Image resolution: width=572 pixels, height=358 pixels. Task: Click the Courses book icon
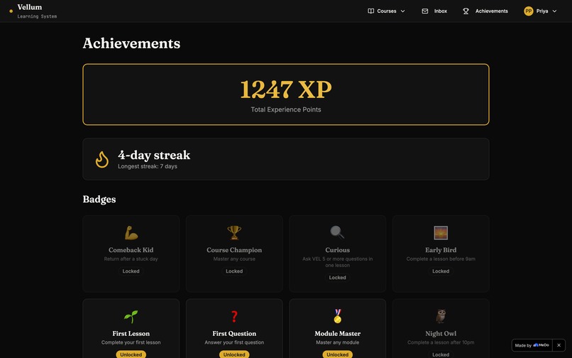pyautogui.click(x=370, y=11)
